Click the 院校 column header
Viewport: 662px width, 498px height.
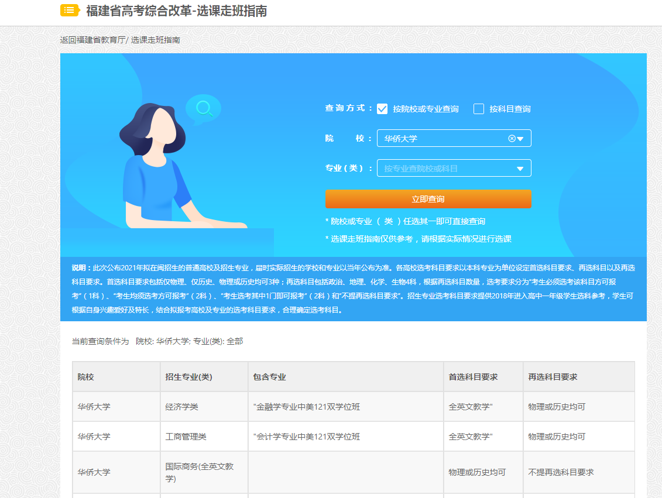point(116,377)
